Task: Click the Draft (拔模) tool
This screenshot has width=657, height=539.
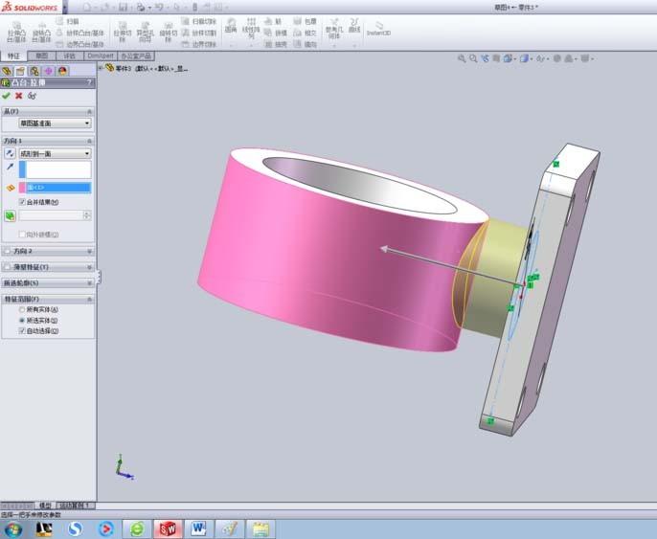Action: coord(276,33)
